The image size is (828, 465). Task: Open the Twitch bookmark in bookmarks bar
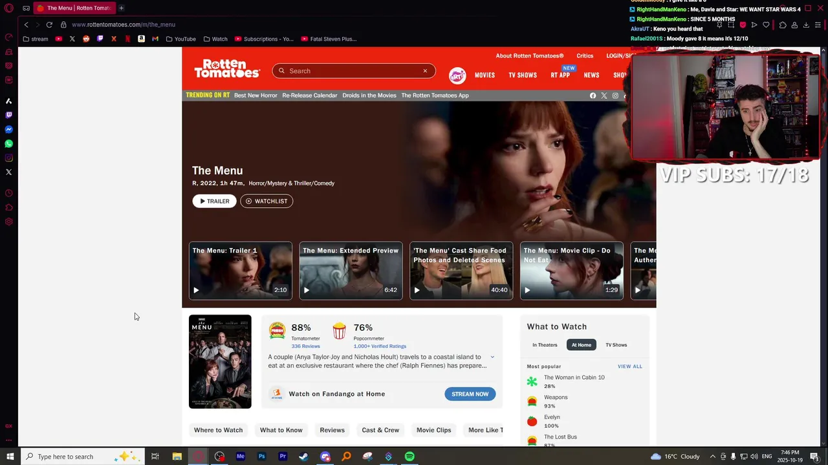coord(100,39)
